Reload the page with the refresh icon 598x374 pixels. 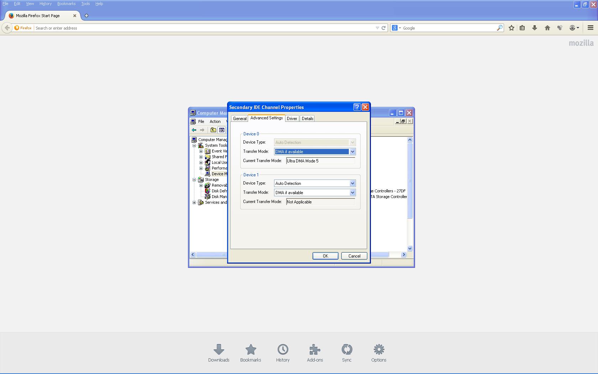coord(383,28)
